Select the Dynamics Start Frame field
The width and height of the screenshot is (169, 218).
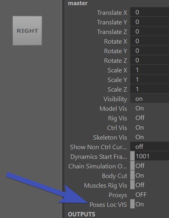152,156
